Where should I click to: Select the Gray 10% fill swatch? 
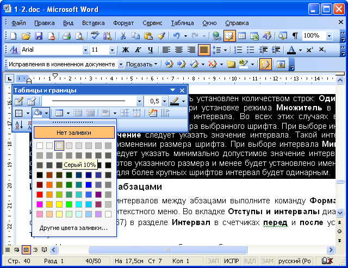click(59, 146)
